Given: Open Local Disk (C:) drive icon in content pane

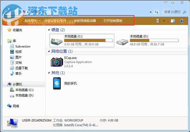Looking at the screenshot, I should pos(57,42).
